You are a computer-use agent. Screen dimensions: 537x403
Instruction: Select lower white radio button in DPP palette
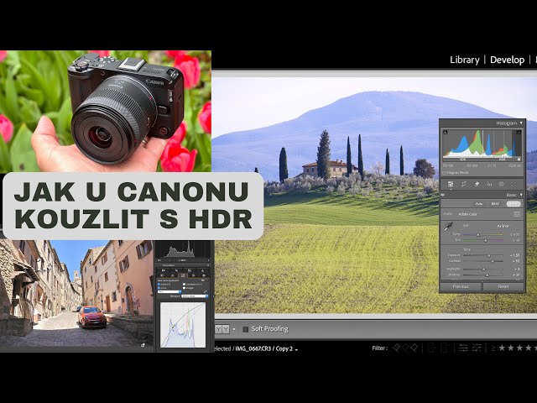(x=185, y=288)
